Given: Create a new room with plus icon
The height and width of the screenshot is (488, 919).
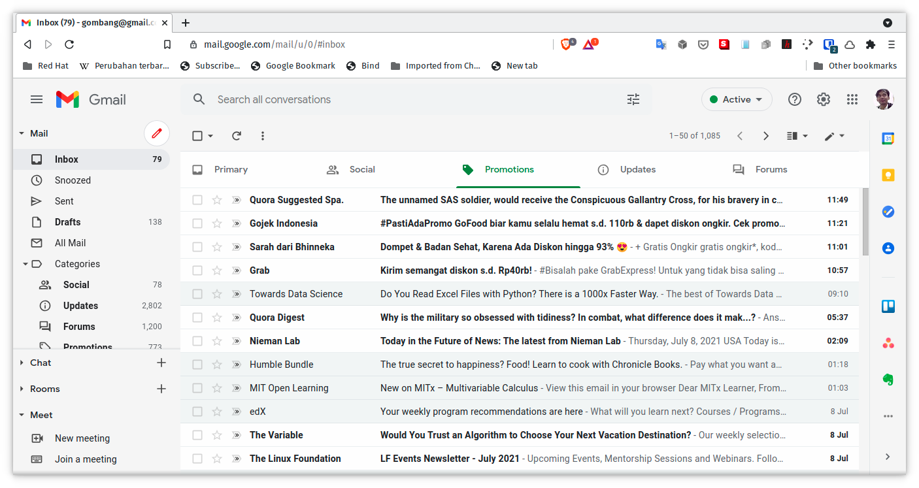Looking at the screenshot, I should [x=161, y=389].
